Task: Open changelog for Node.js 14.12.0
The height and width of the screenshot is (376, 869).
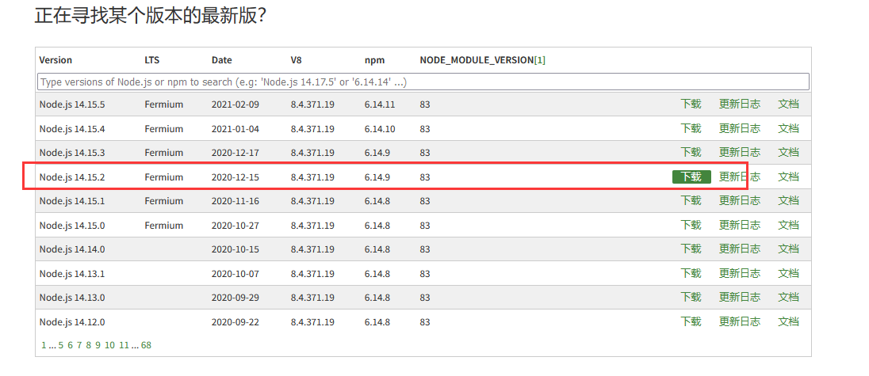Action: (740, 322)
